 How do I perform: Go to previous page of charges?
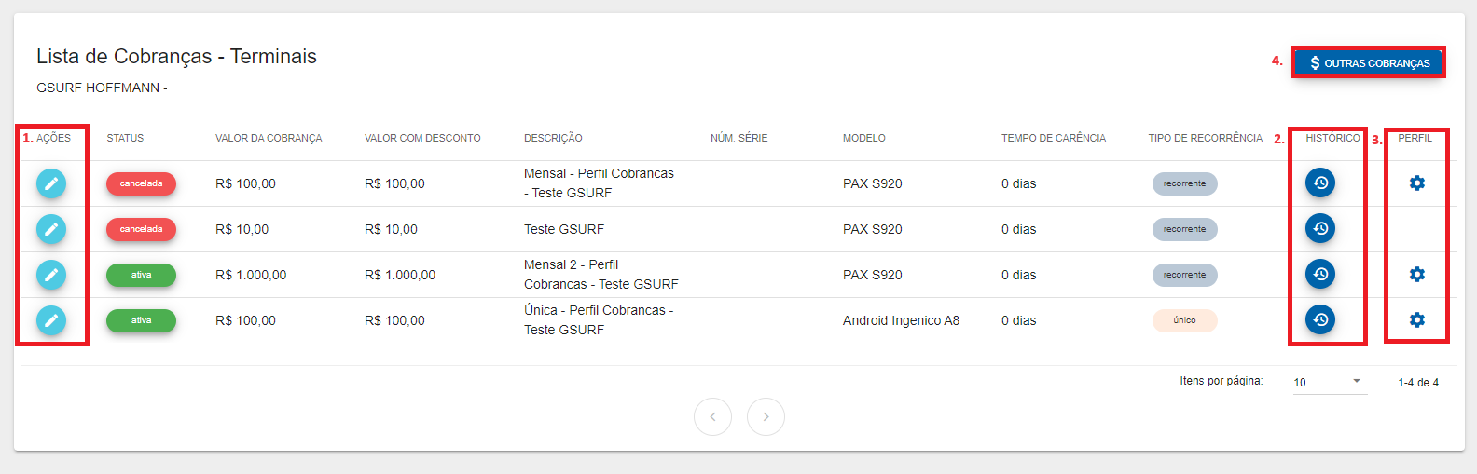[712, 416]
